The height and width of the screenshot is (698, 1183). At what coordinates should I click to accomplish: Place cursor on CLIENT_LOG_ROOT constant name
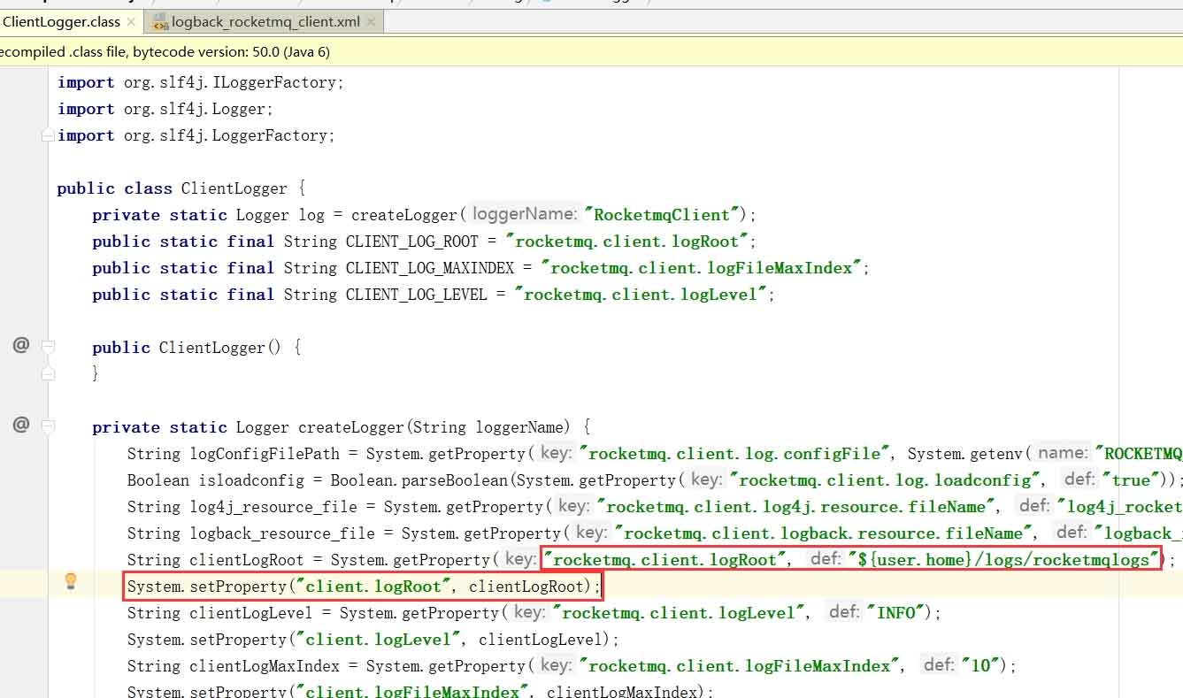tap(411, 242)
